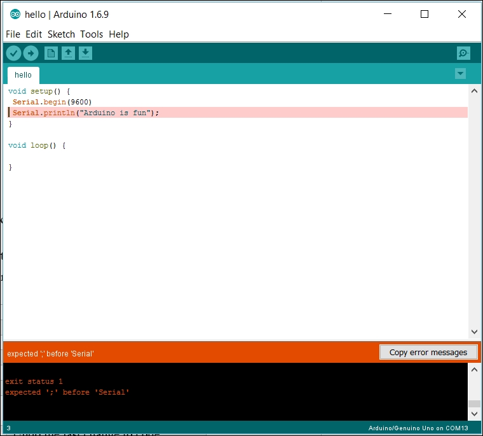Click editor scrollbar down arrow
This screenshot has height=436, width=483.
[x=474, y=332]
